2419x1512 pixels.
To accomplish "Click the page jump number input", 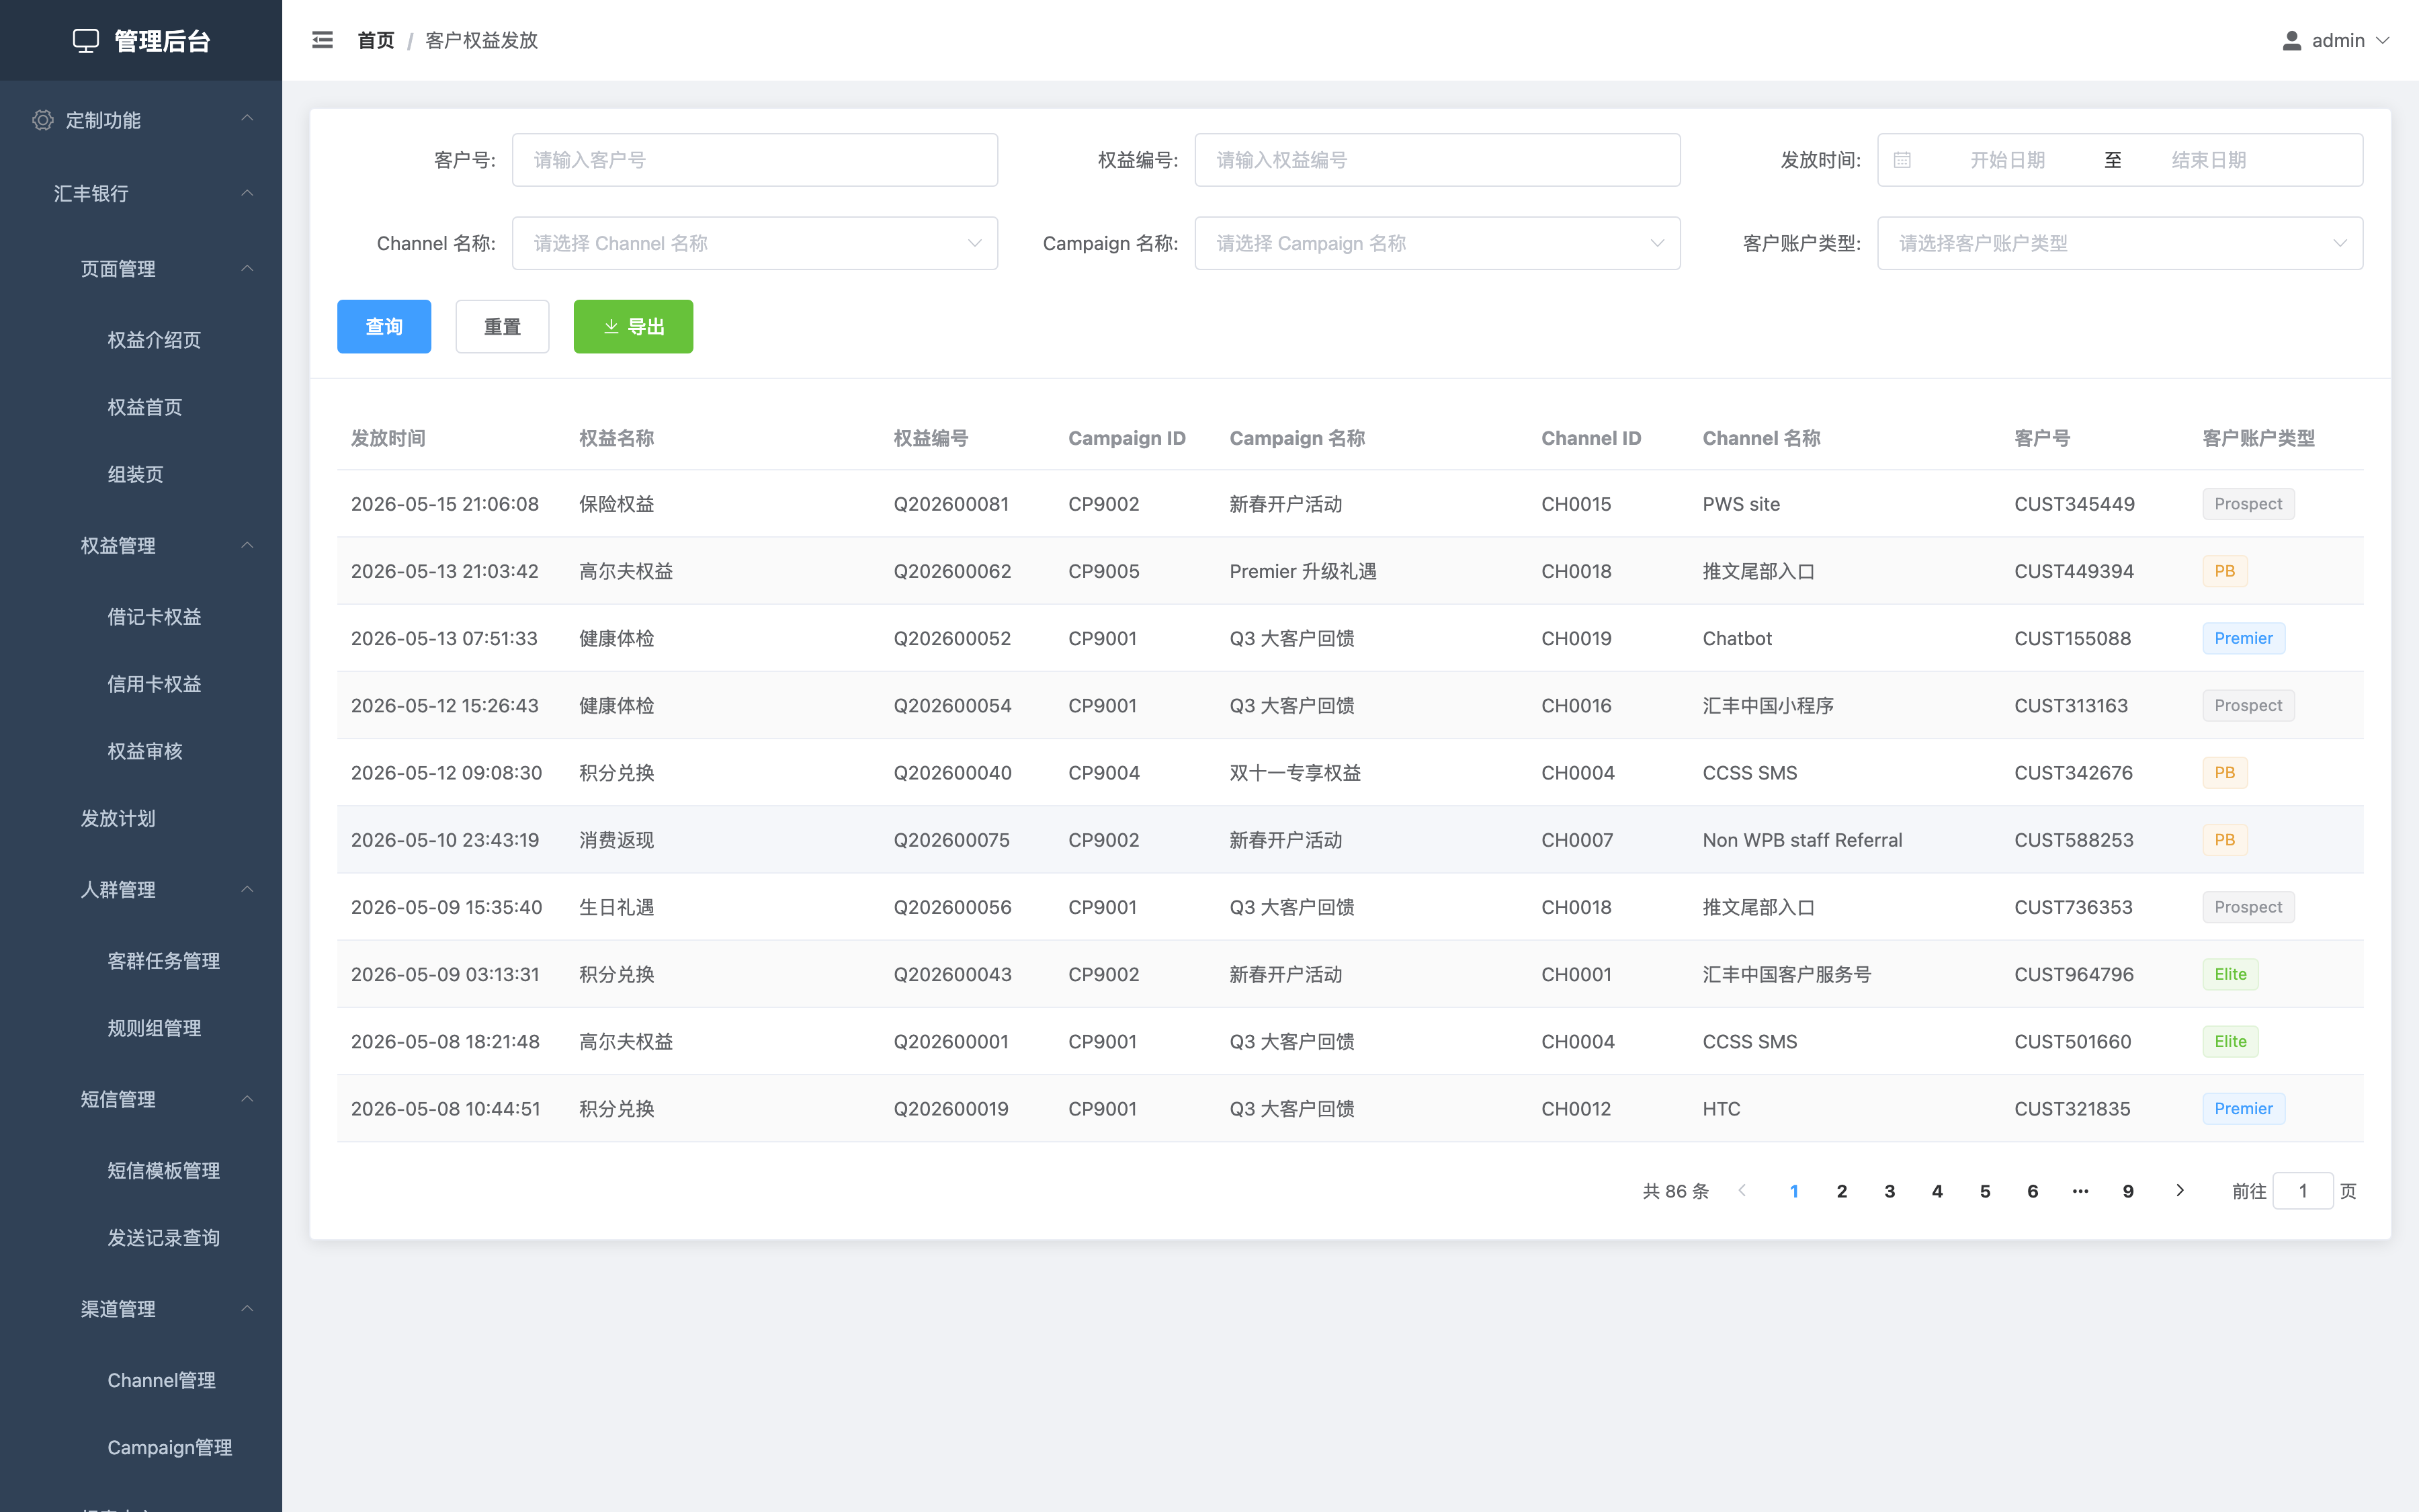I will pyautogui.click(x=2303, y=1191).
